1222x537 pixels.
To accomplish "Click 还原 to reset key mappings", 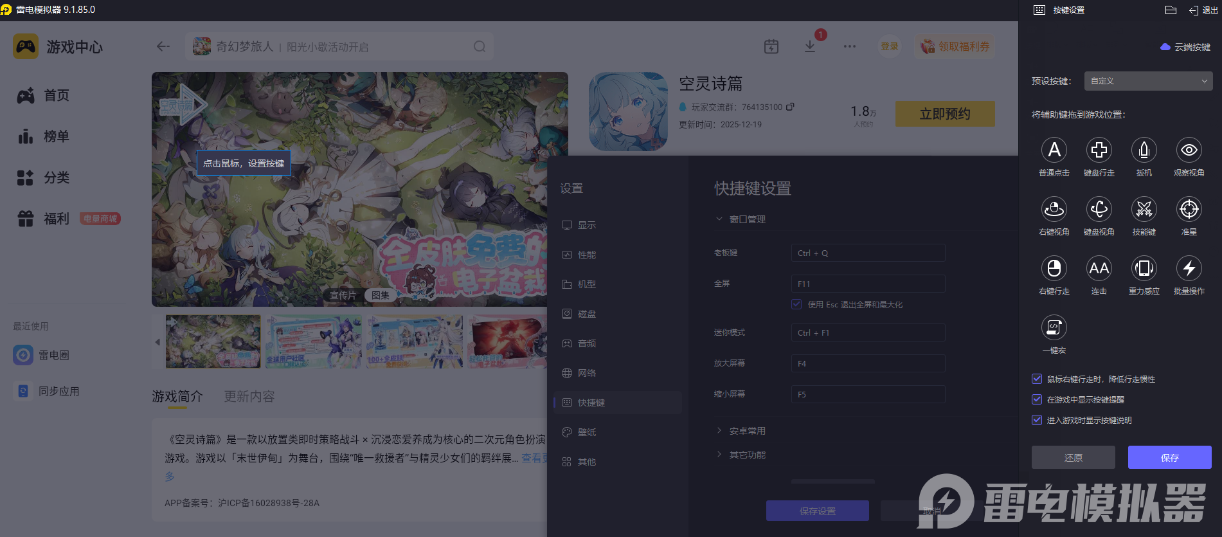I will click(x=1074, y=457).
